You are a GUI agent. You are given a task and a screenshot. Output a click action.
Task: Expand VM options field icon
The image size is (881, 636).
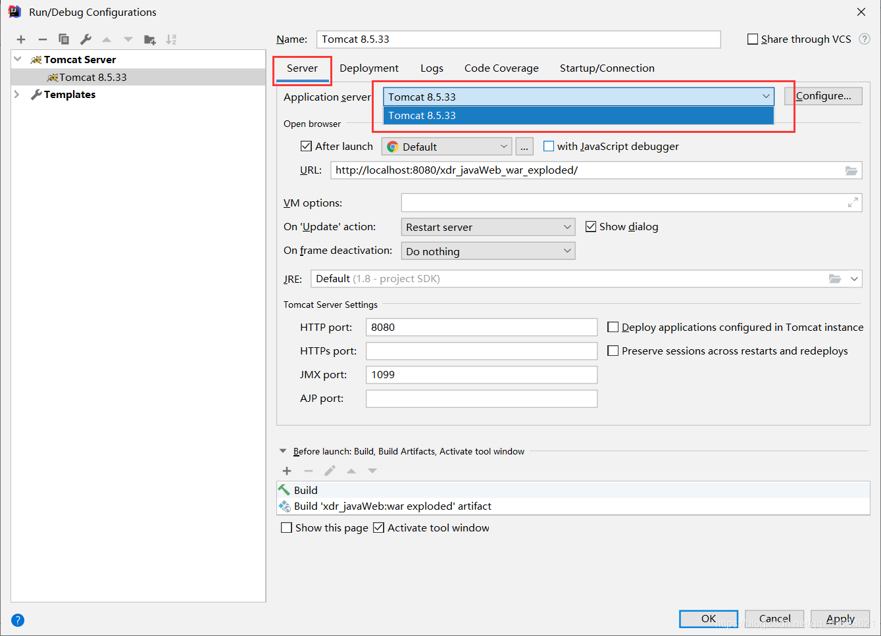(853, 203)
